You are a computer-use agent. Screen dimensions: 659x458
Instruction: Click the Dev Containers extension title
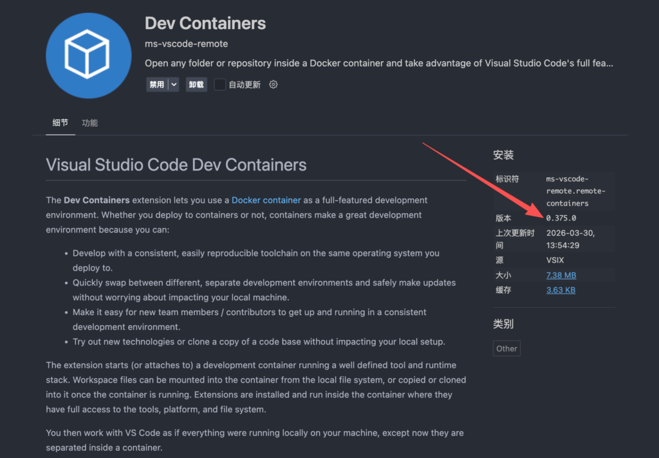pyautogui.click(x=205, y=23)
